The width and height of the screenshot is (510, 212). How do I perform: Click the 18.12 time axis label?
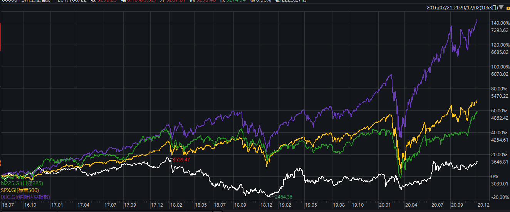[x=266, y=205]
